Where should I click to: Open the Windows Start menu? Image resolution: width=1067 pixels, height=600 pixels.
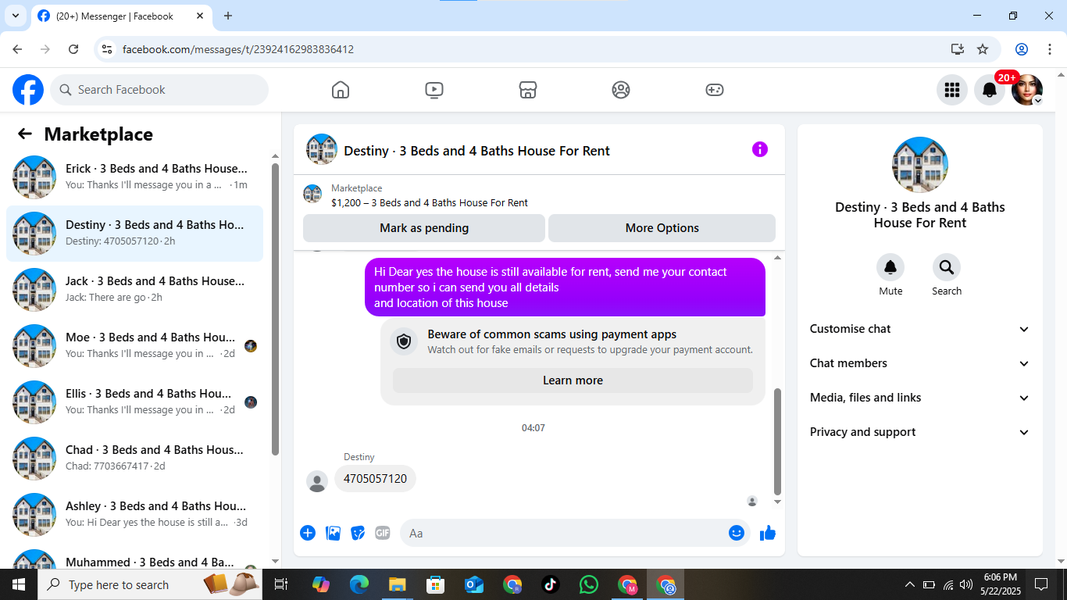pos(19,584)
